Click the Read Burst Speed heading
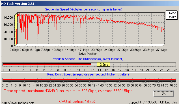 88,74
